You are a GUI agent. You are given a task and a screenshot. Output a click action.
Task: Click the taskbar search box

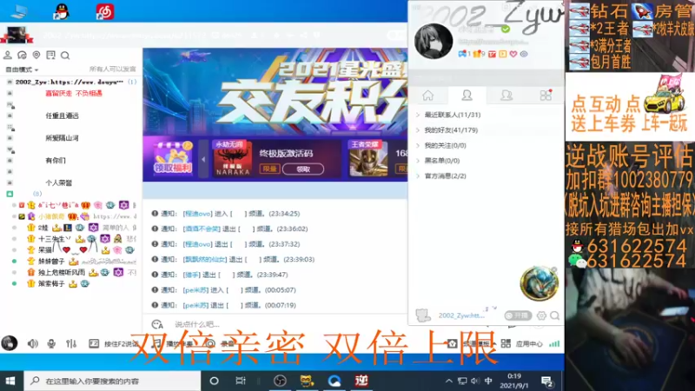click(x=112, y=381)
